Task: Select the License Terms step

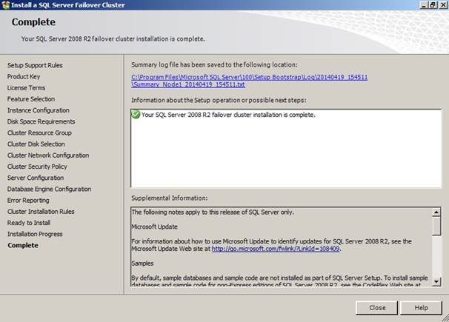Action: (x=27, y=88)
